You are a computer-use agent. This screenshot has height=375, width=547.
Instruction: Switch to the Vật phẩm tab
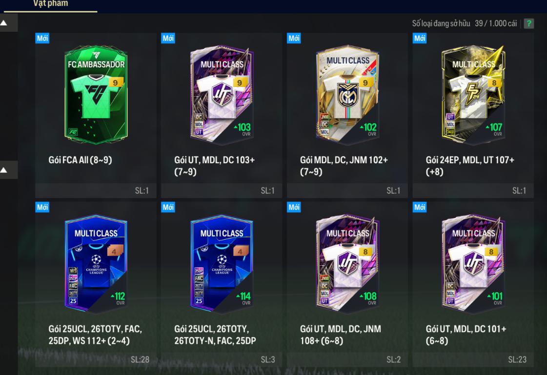pyautogui.click(x=51, y=3)
